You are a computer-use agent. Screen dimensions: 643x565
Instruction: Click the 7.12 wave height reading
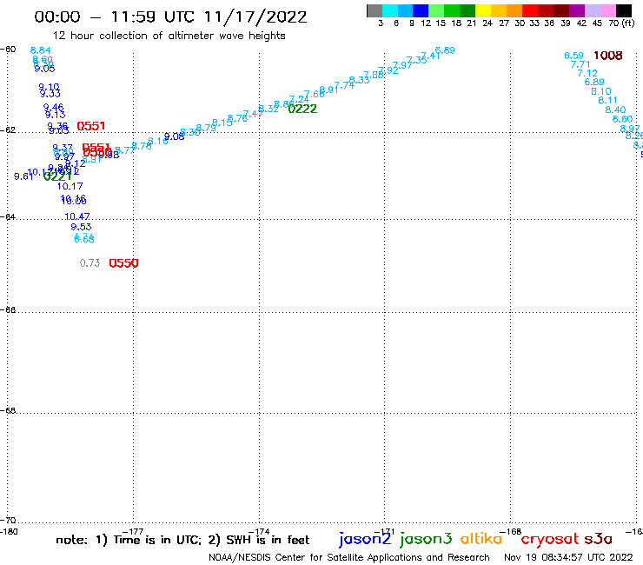click(587, 73)
